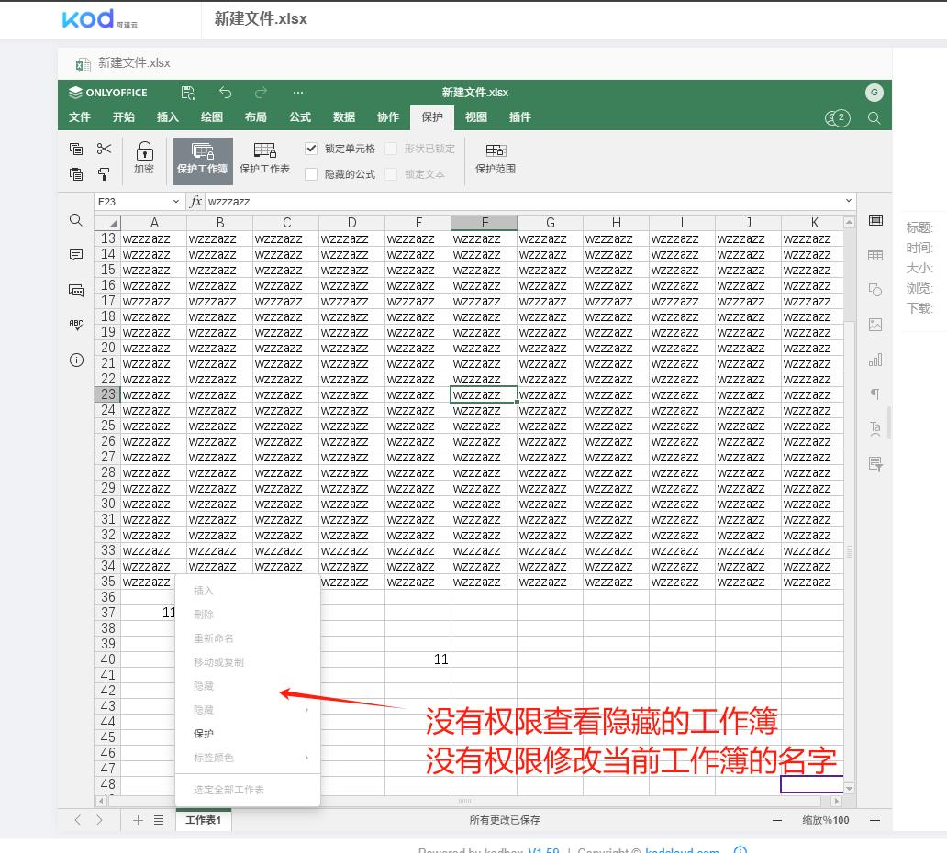Switch to the 开始 tab
The width and height of the screenshot is (947, 853).
(124, 117)
